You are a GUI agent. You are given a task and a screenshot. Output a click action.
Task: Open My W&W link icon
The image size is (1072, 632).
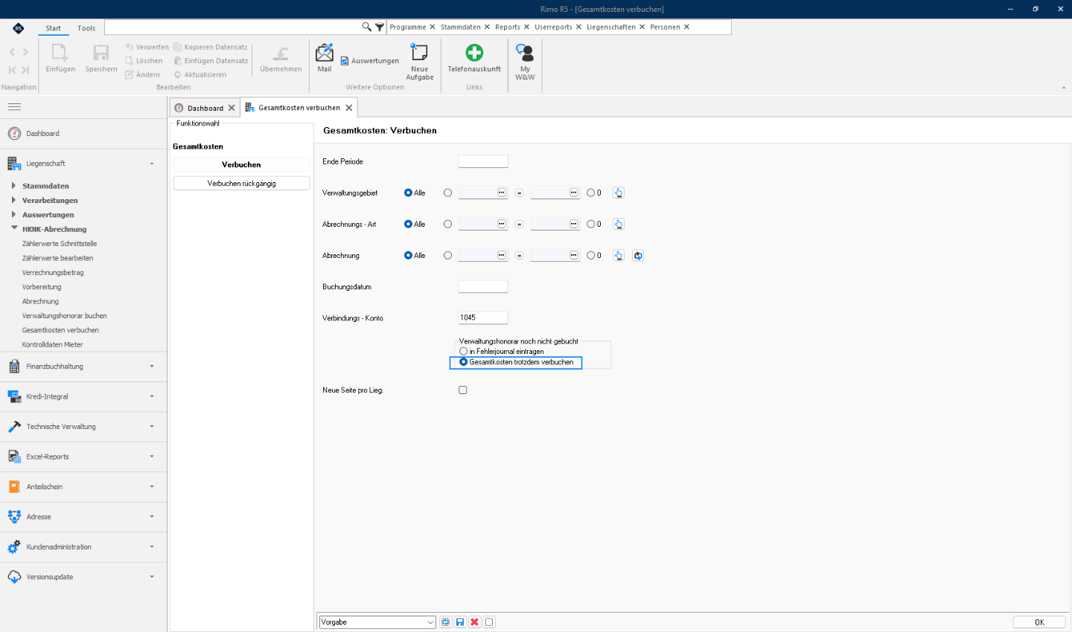coord(525,62)
